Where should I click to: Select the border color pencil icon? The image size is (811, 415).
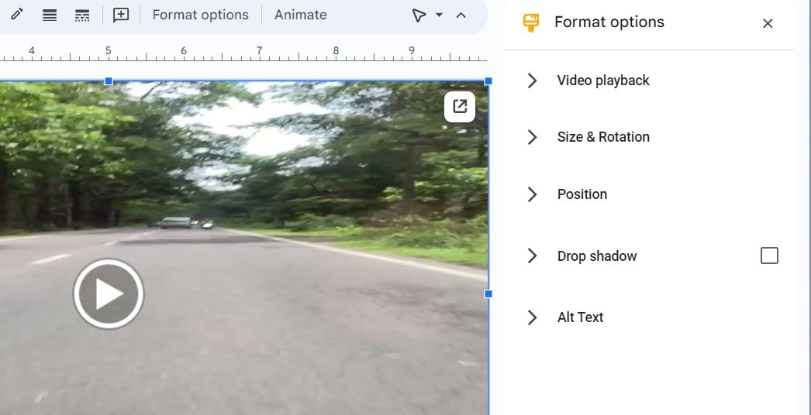16,15
